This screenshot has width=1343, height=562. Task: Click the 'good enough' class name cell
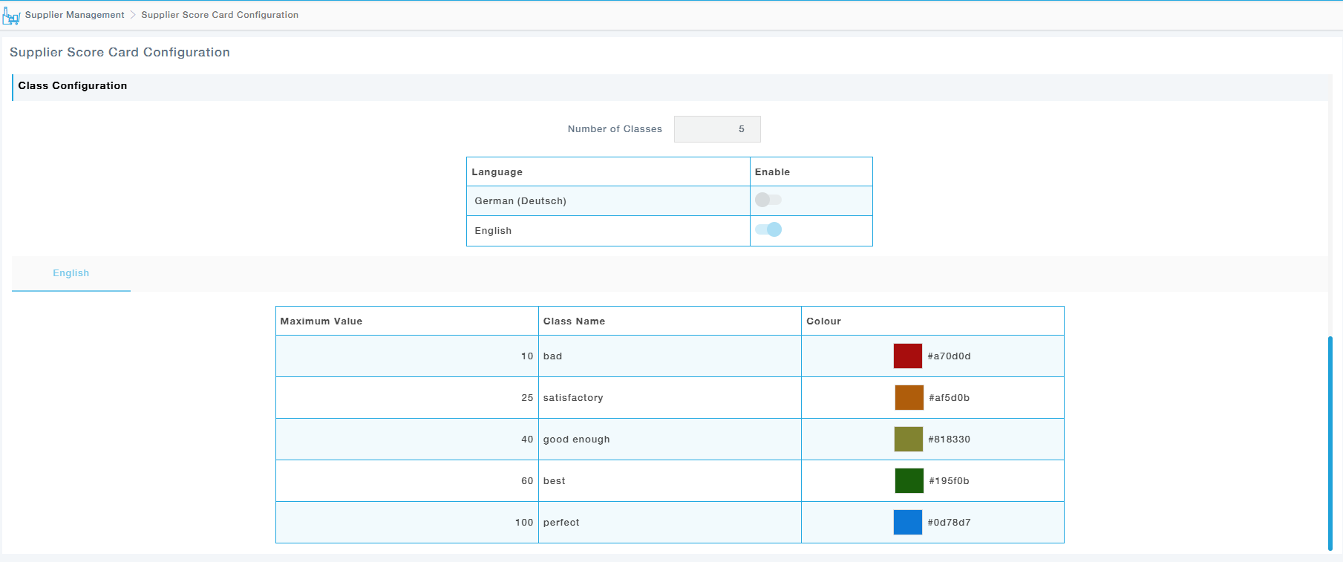(x=668, y=440)
